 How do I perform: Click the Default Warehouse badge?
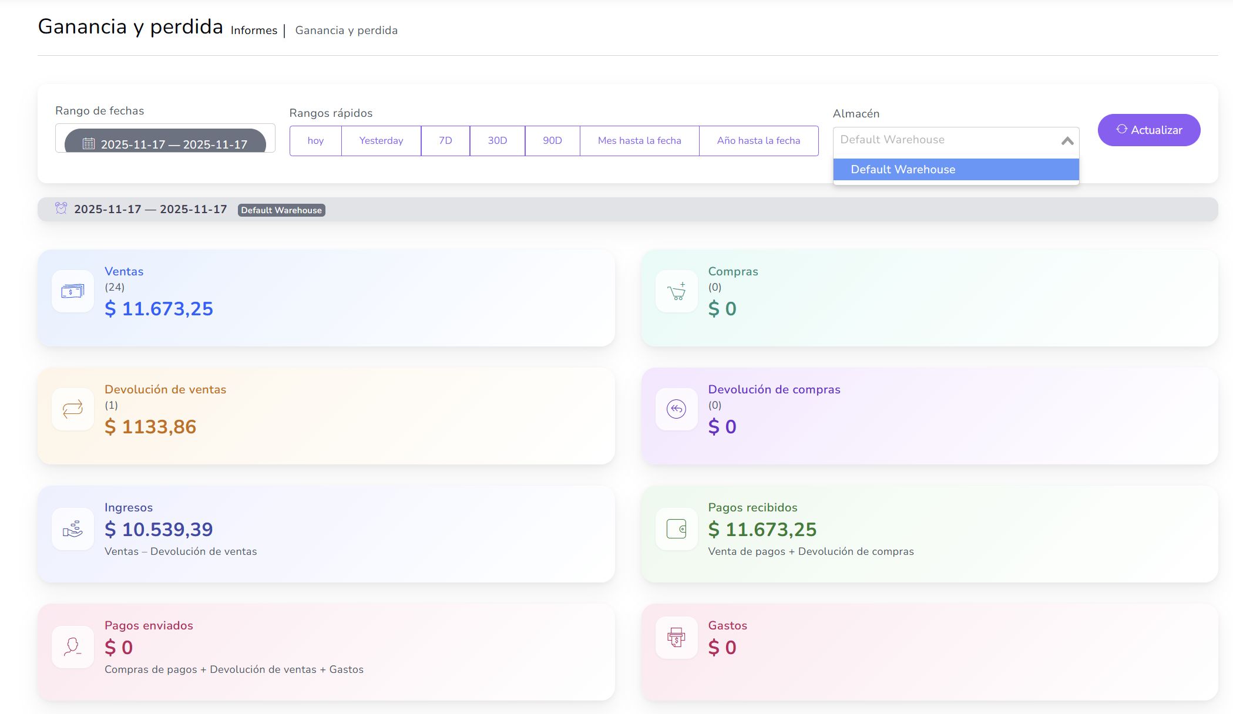click(281, 210)
